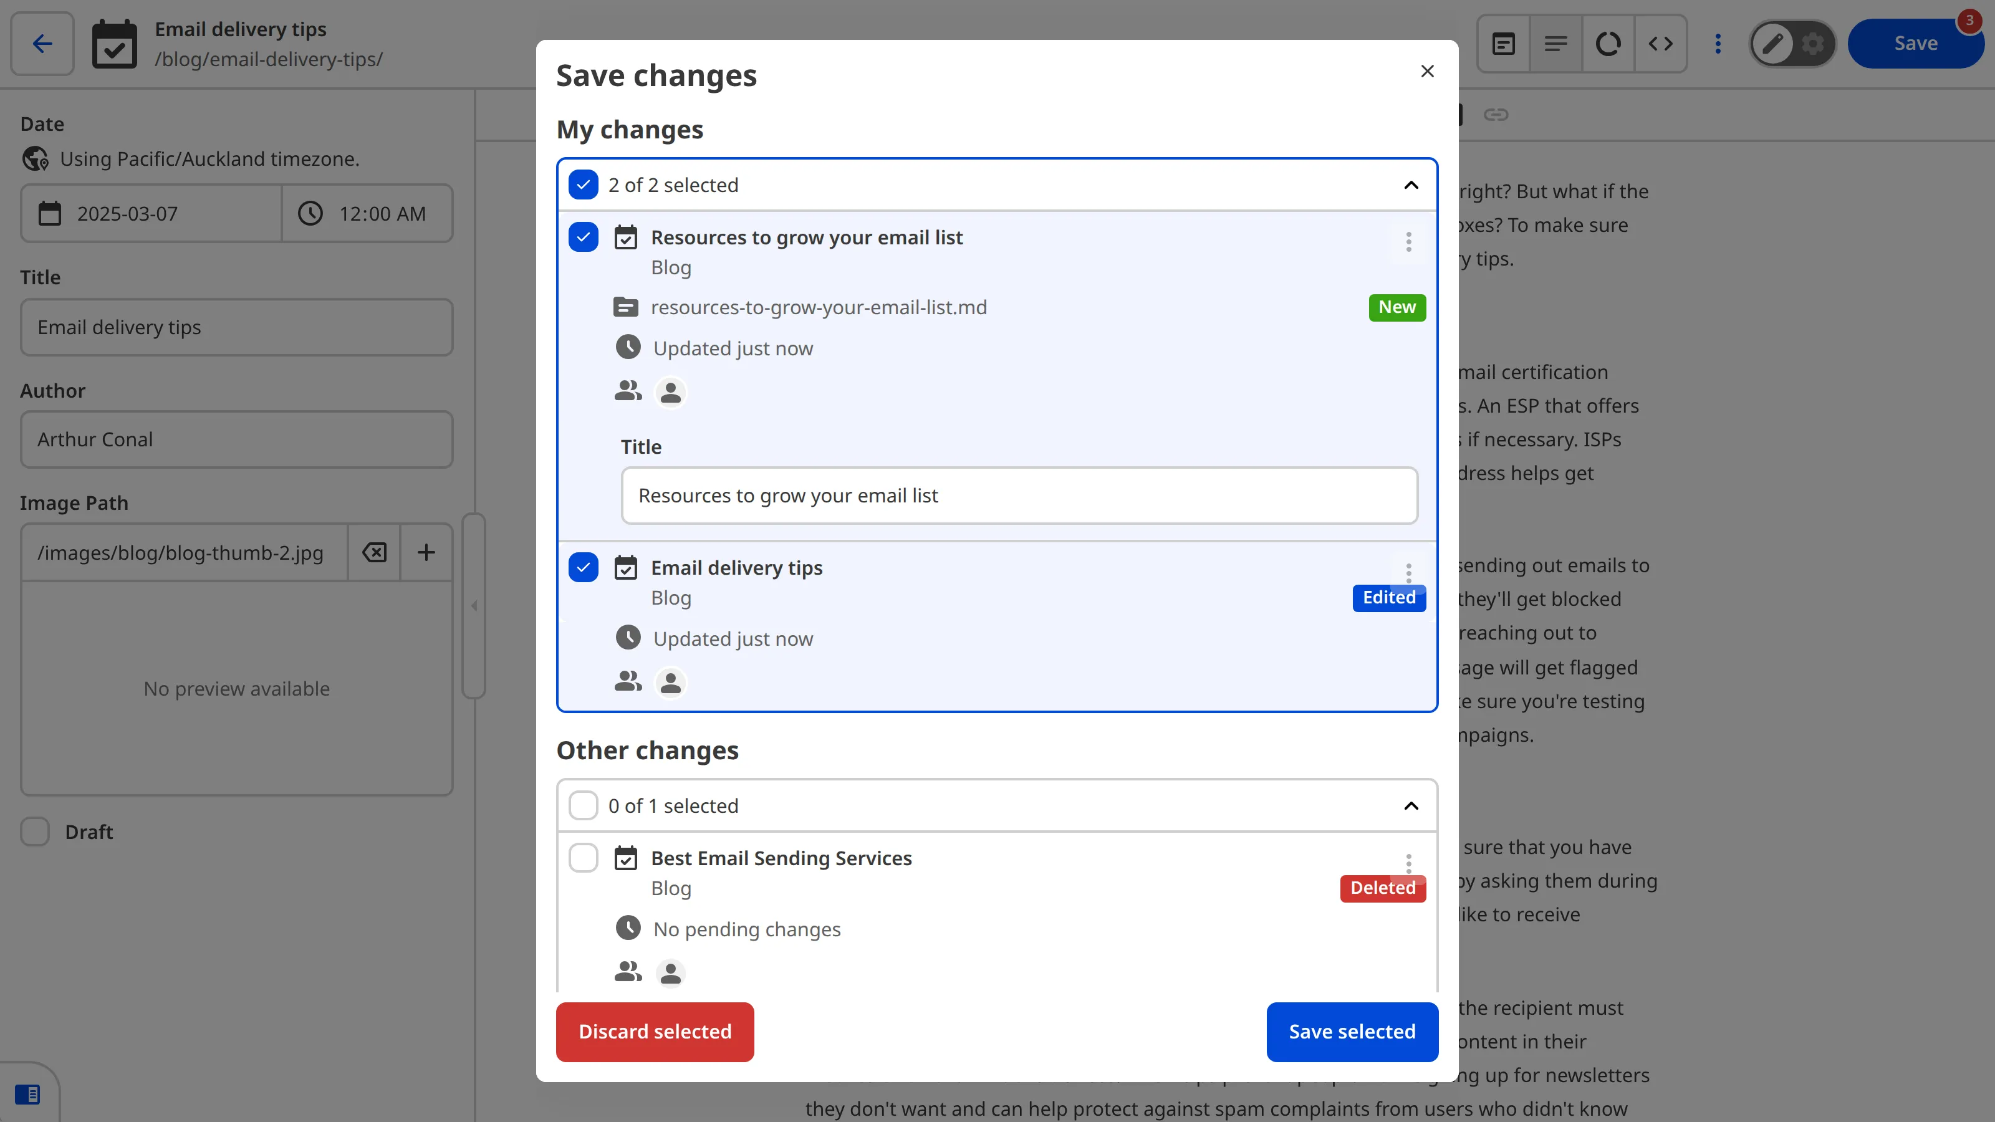Click Save selected button
Viewport: 1995px width, 1122px height.
point(1352,1032)
